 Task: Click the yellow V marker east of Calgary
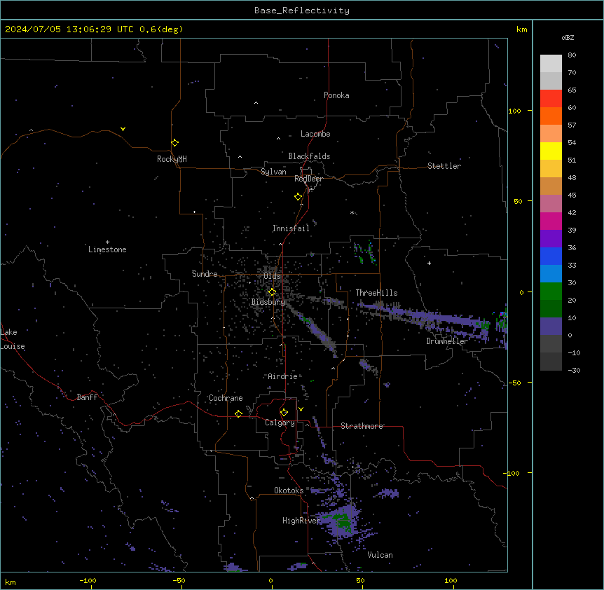point(301,409)
